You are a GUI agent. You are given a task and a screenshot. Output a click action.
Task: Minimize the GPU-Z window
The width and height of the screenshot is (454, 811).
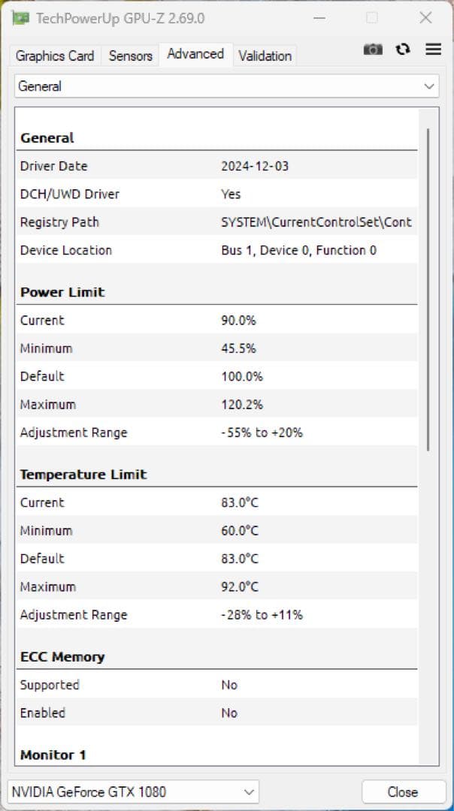(x=319, y=18)
